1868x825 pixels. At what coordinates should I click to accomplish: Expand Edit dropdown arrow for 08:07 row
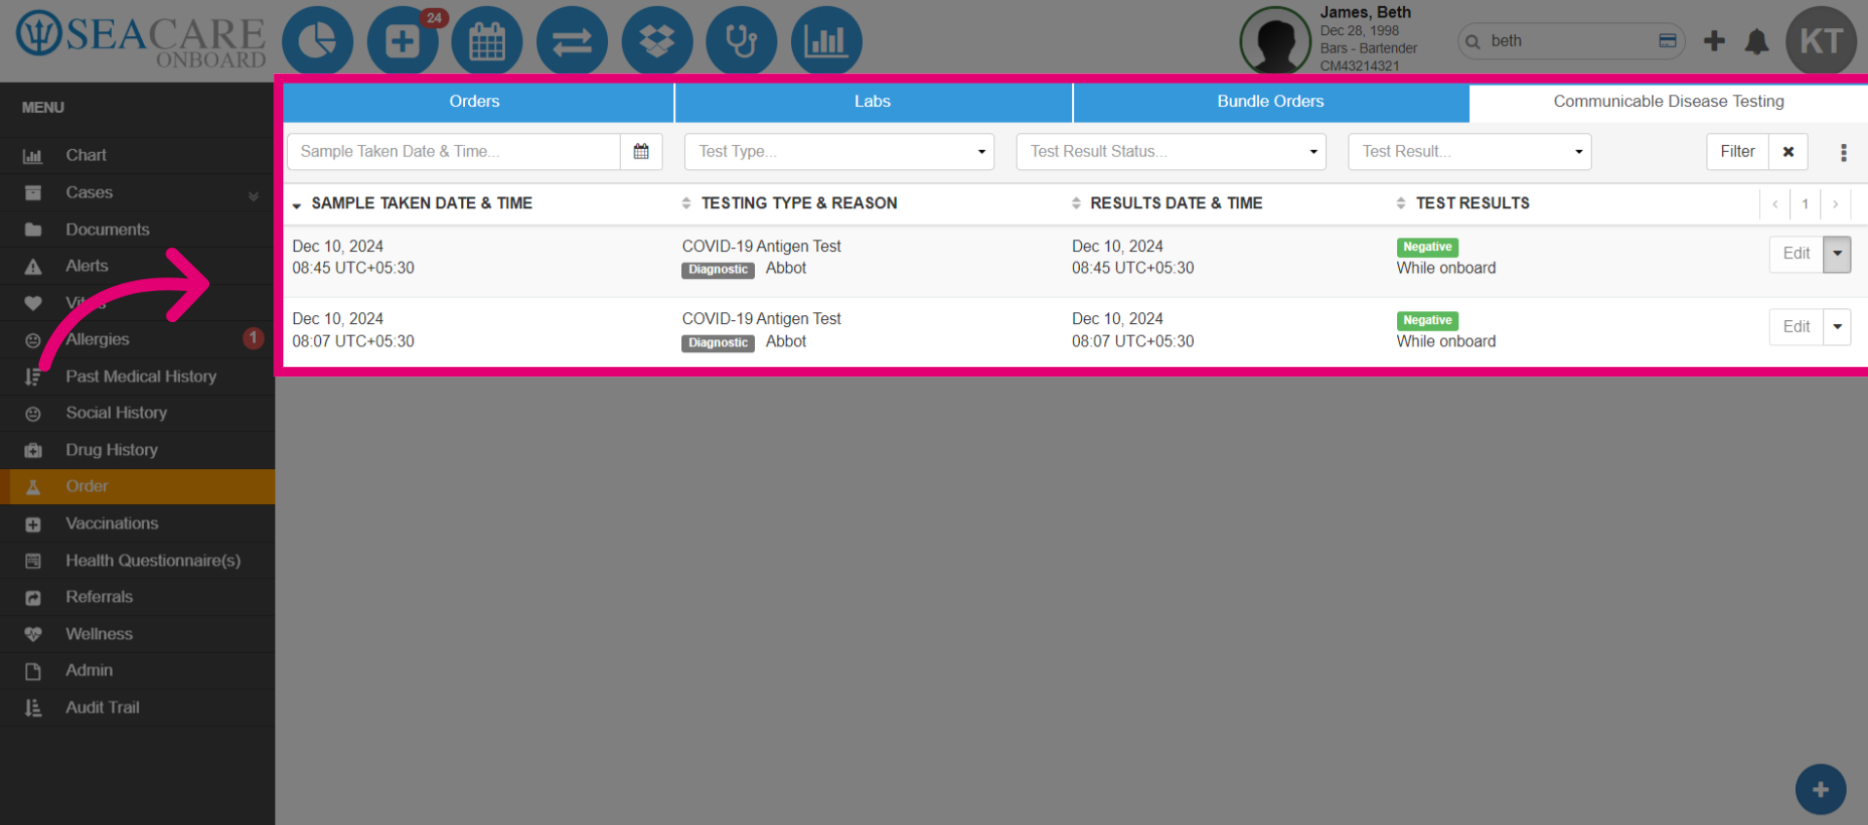pyautogui.click(x=1837, y=327)
